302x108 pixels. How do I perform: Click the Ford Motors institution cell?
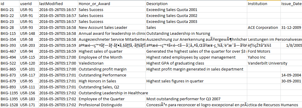264,51
